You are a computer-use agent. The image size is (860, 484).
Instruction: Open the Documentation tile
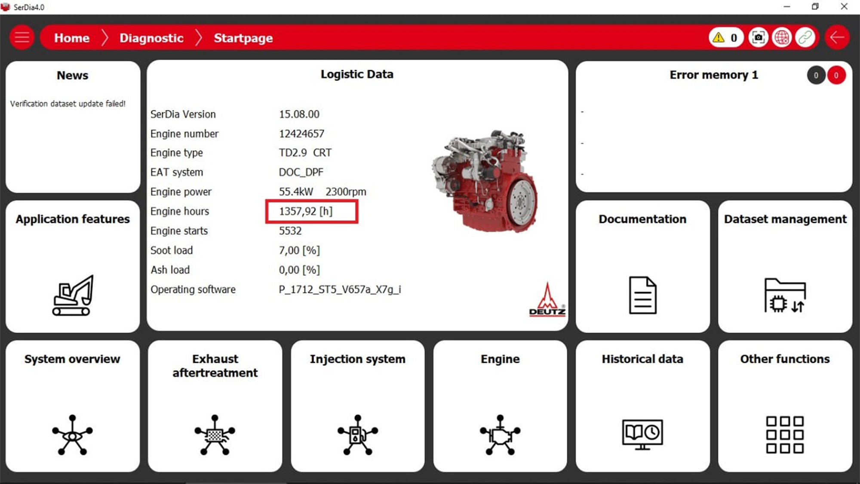[642, 266]
